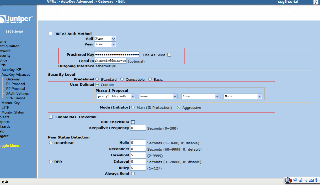Open XAuth Settings in sidebar menu
This screenshot has height=185, width=320.
[17, 94]
